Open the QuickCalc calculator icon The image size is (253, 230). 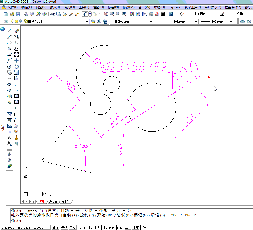click(163, 14)
